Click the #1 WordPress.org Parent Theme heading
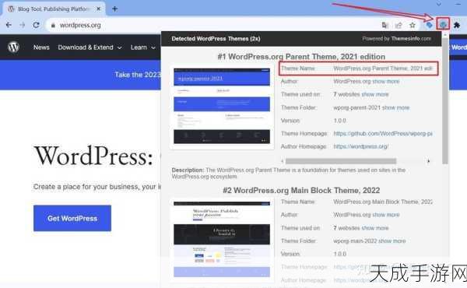This screenshot has width=467, height=288. point(301,57)
